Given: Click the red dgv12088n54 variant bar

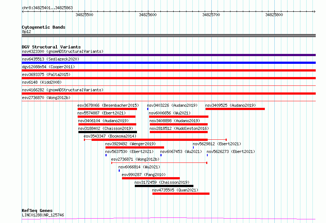Looking at the screenshot, I should pyautogui.click(x=168, y=70).
